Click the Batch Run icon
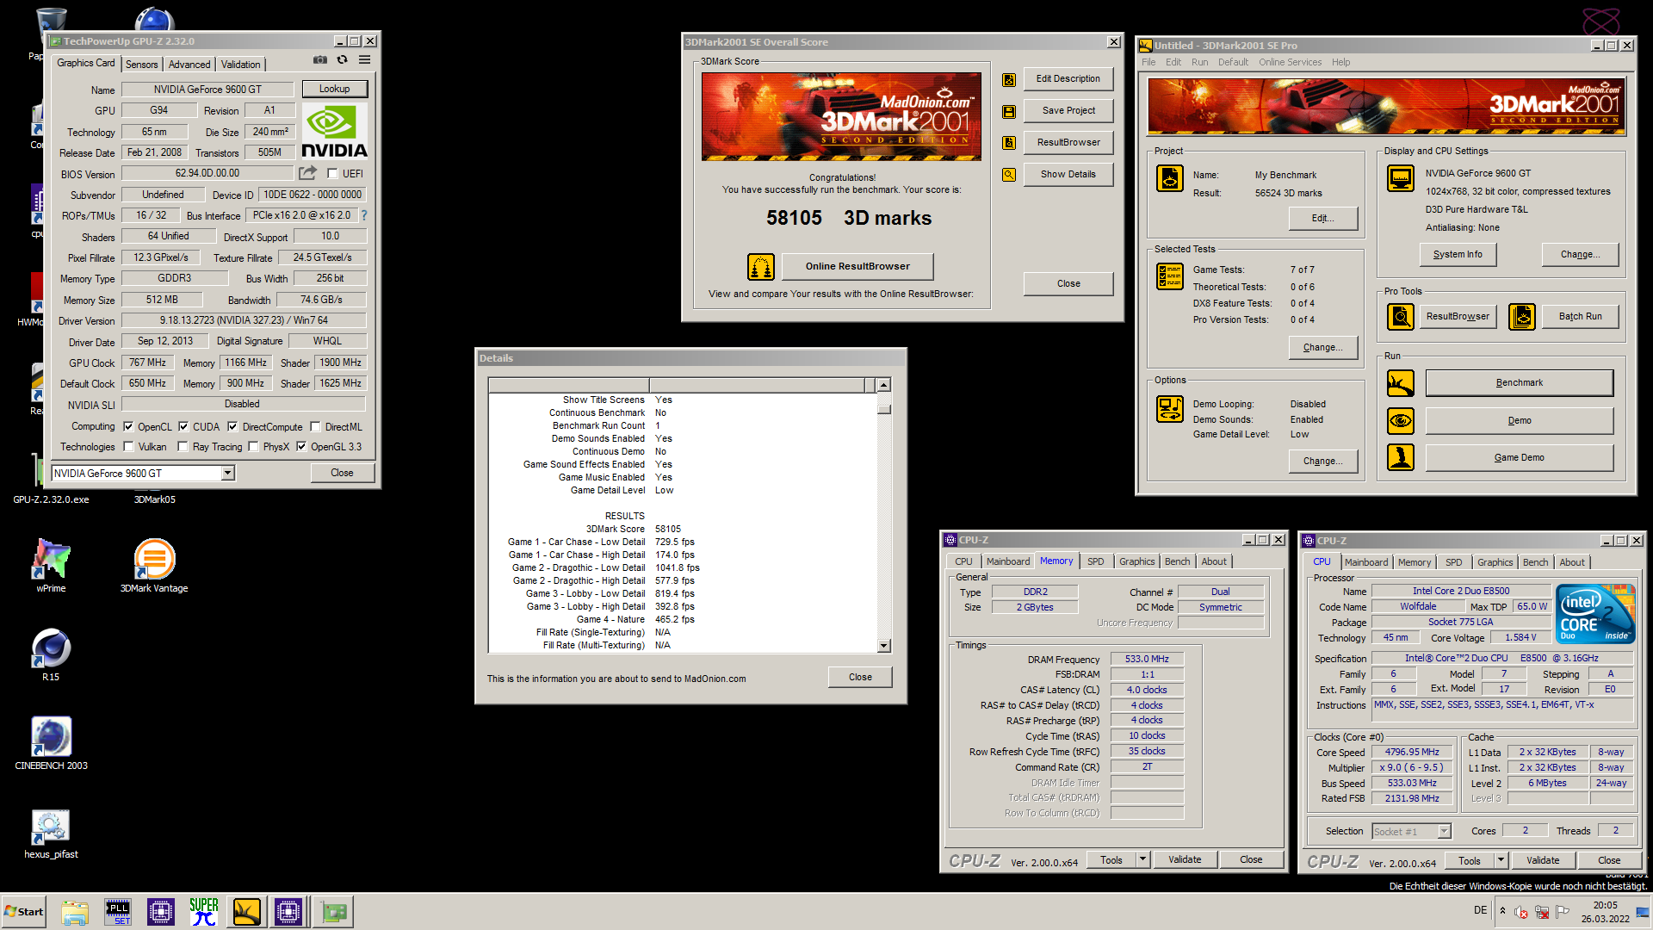This screenshot has height=930, width=1653. click(1522, 317)
